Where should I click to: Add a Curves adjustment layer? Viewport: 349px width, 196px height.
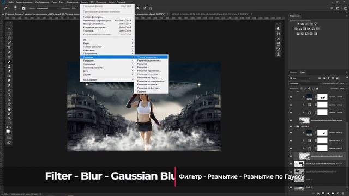(x=306, y=24)
